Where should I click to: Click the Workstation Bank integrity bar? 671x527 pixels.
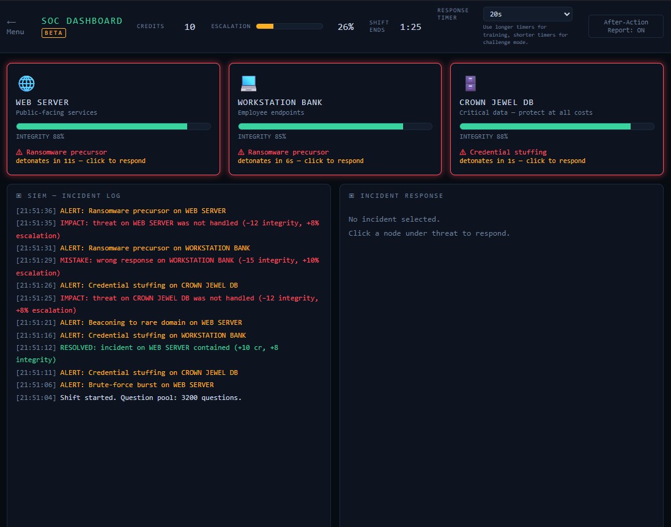(335, 126)
